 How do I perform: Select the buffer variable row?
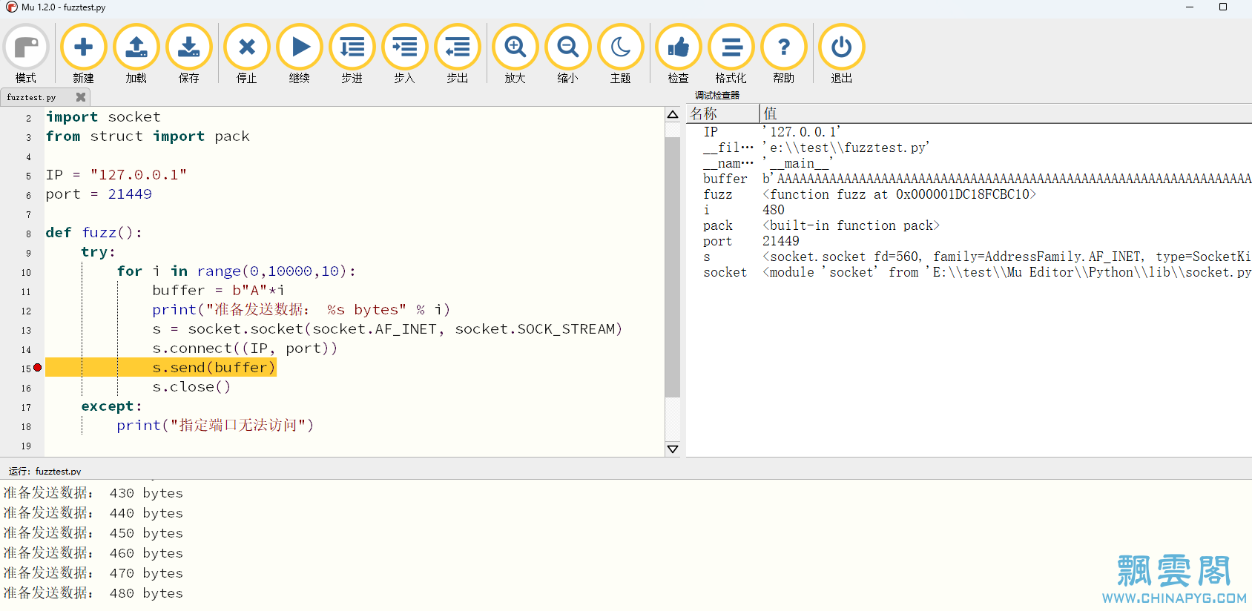[969, 179]
